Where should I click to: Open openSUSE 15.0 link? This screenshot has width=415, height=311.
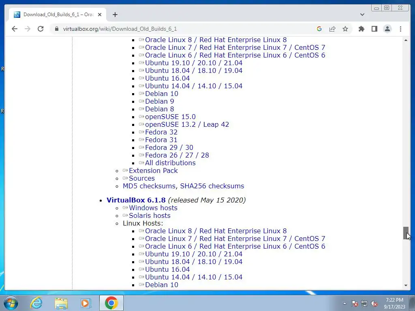170,117
